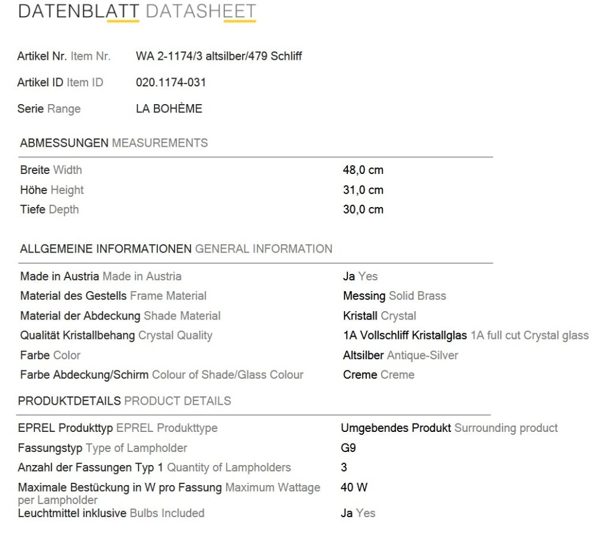Click the Kristall Crystal shade material value
Image resolution: width=606 pixels, height=536 pixels.
pos(379,316)
